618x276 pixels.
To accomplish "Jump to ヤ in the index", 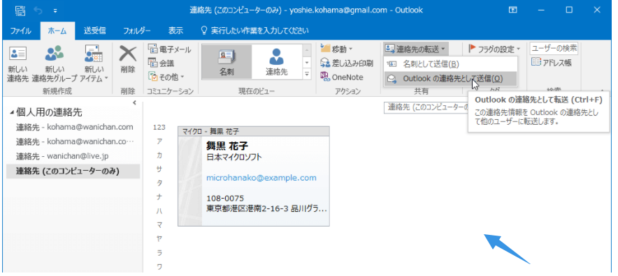I will (159, 238).
